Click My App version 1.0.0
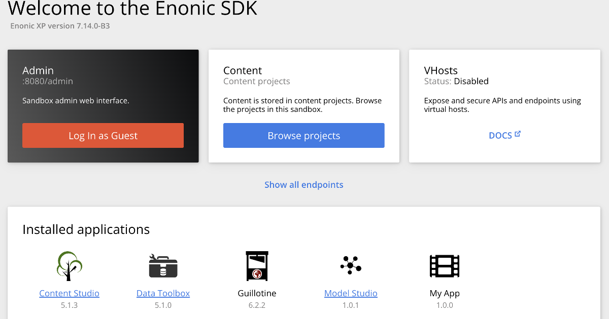This screenshot has width=609, height=319. (445, 305)
